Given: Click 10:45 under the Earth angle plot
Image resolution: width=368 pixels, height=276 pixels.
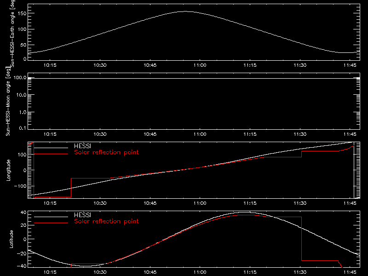Looking at the screenshot, I should coord(150,65).
